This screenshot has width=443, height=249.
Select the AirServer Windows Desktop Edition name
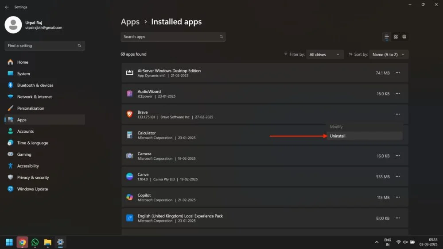point(169,71)
